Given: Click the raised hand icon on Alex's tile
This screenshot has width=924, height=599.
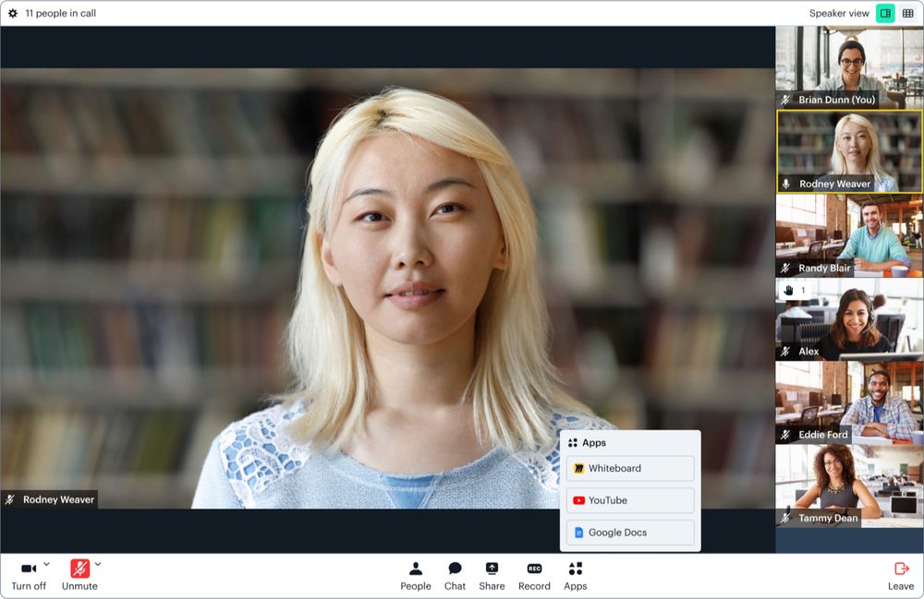Looking at the screenshot, I should [788, 290].
